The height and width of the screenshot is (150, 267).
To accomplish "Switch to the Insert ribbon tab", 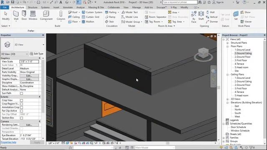I will tap(56, 7).
